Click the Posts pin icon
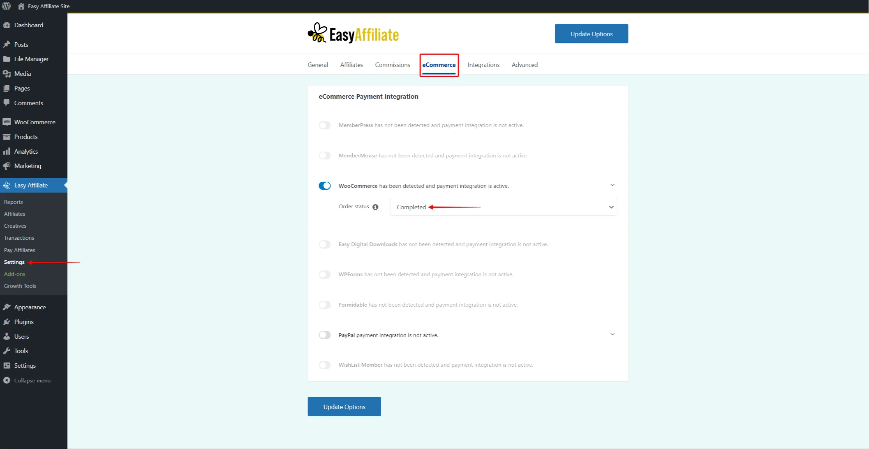Viewport: 869px width, 449px height. point(6,44)
